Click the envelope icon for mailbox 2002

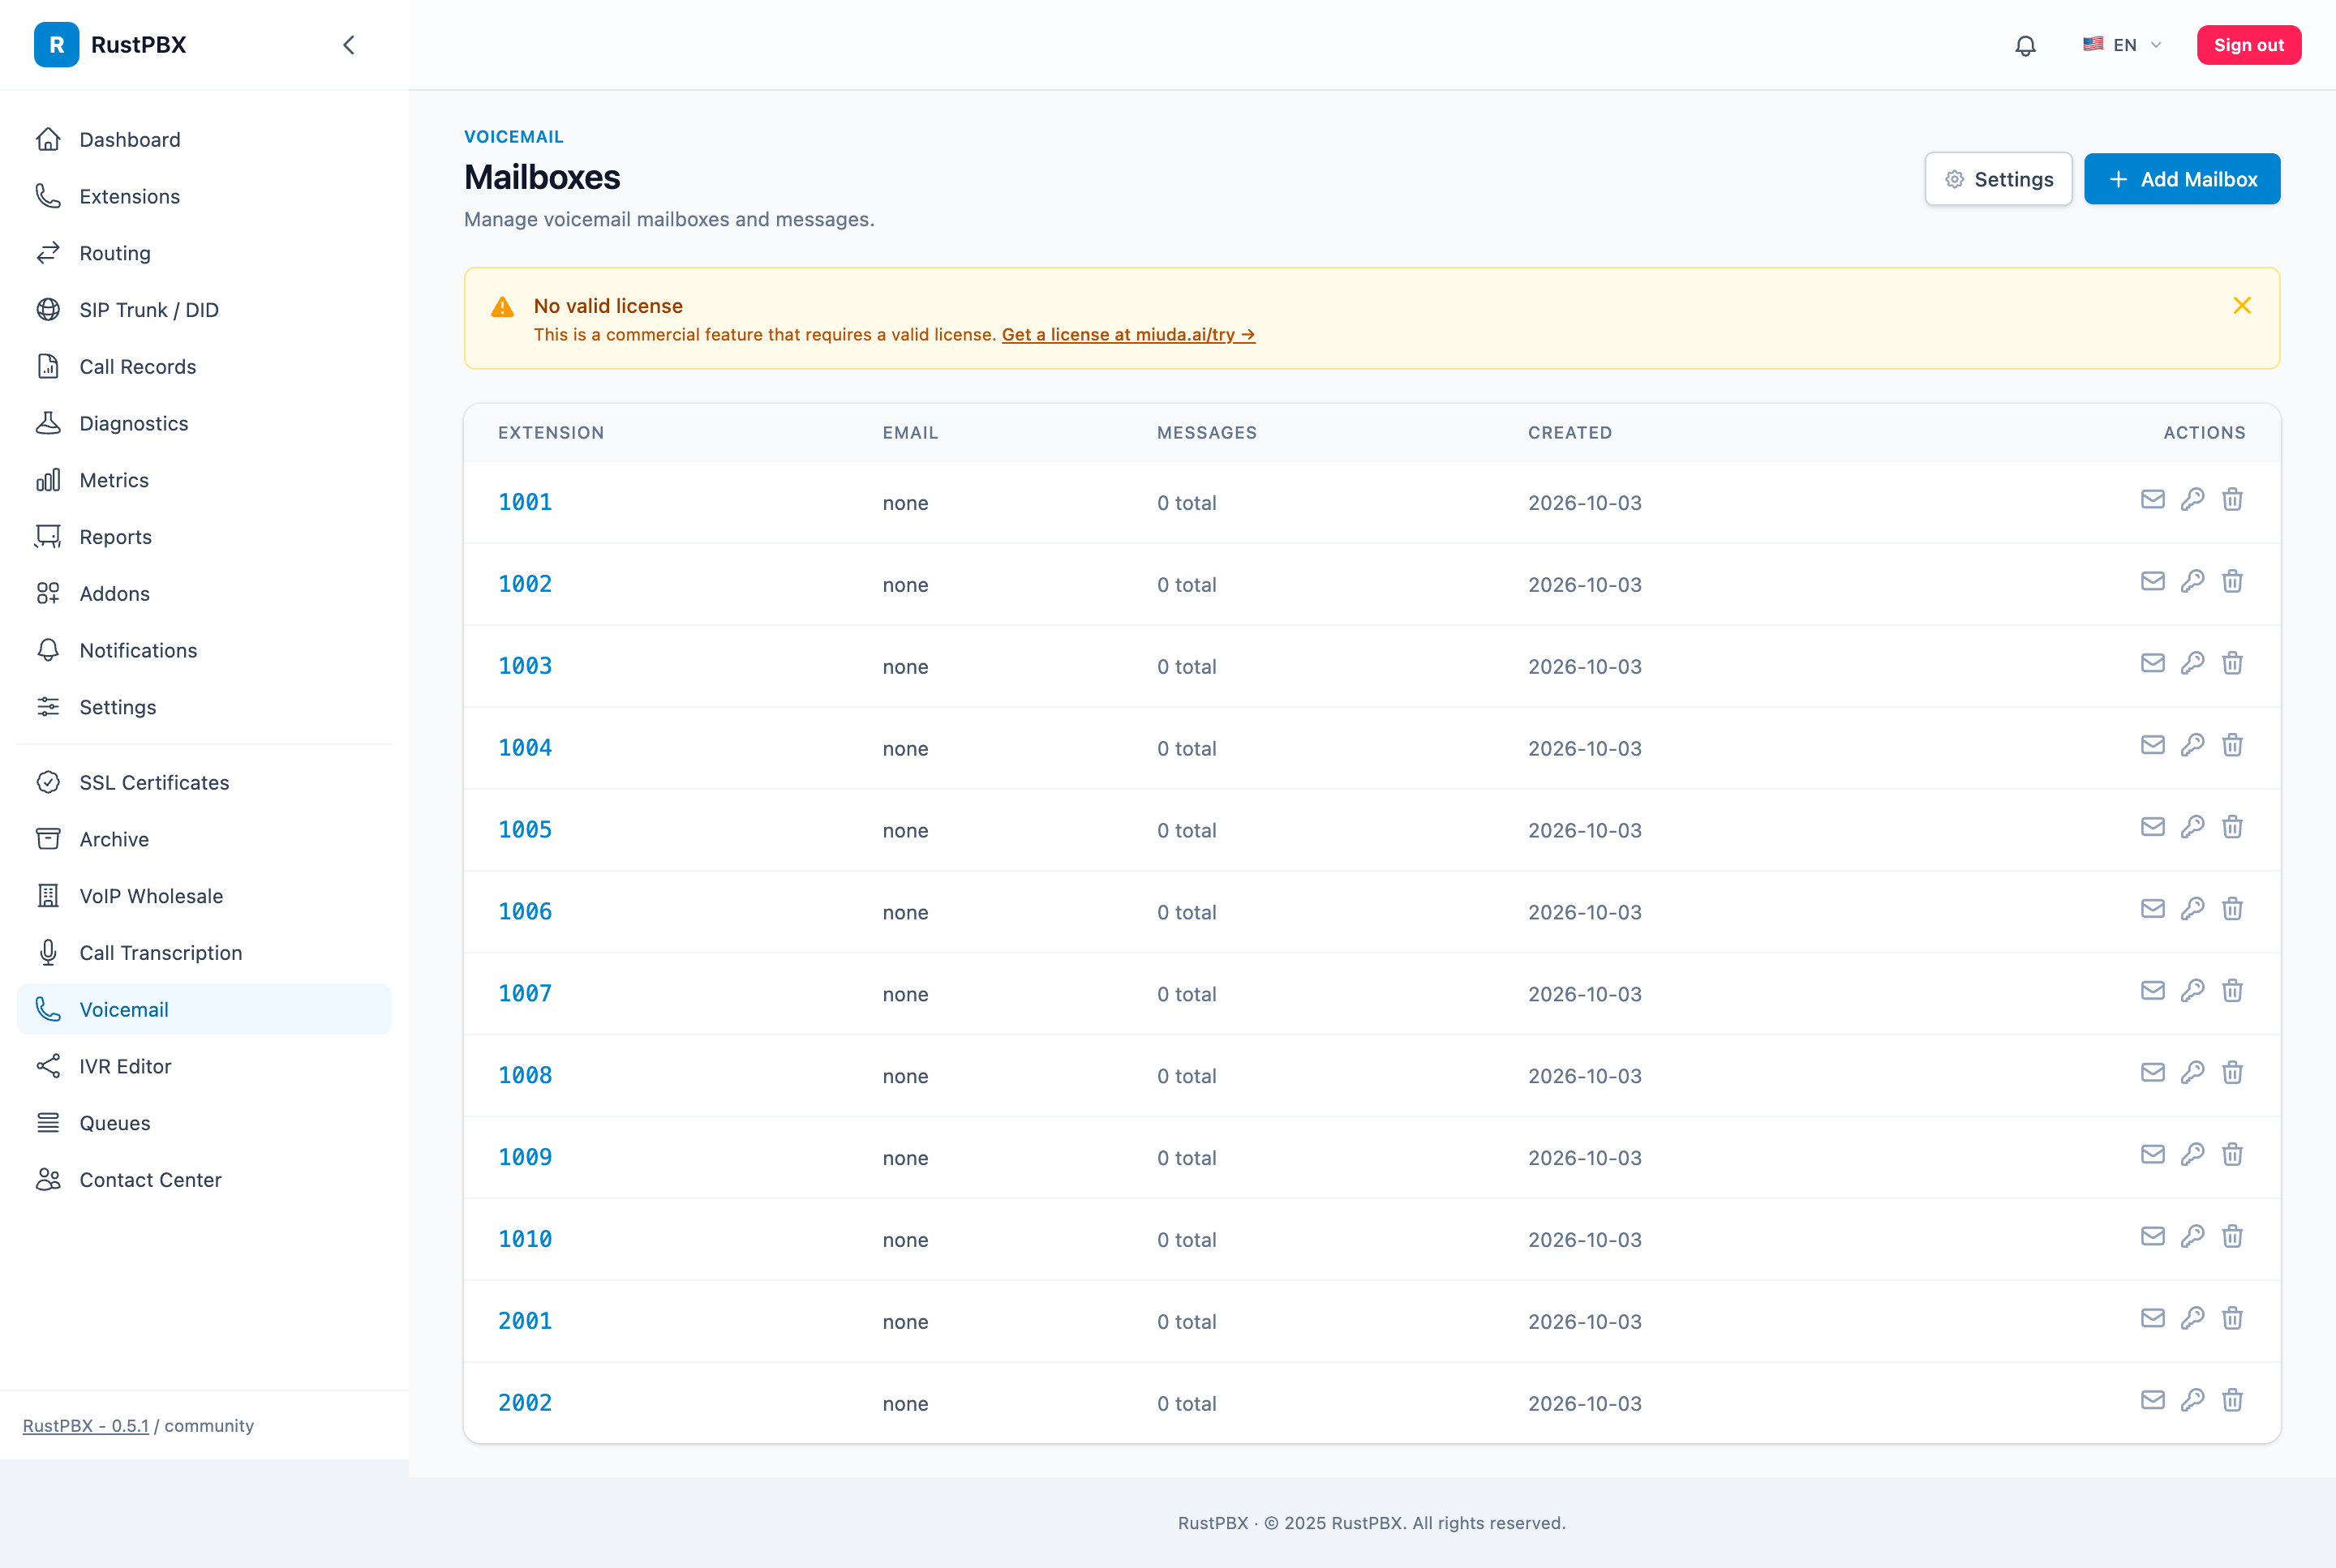click(x=2152, y=1401)
